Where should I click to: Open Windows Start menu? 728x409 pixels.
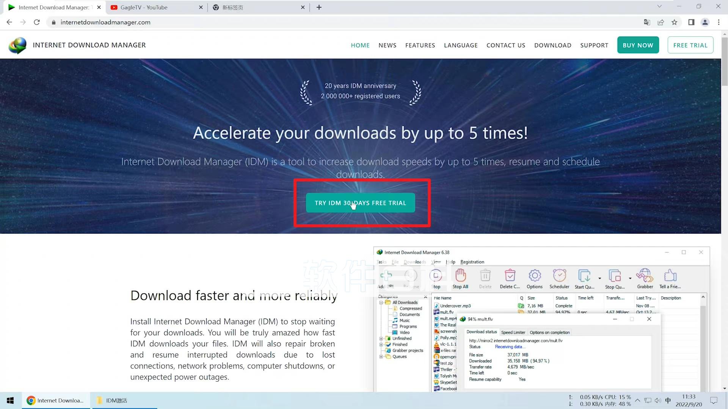[x=10, y=400]
